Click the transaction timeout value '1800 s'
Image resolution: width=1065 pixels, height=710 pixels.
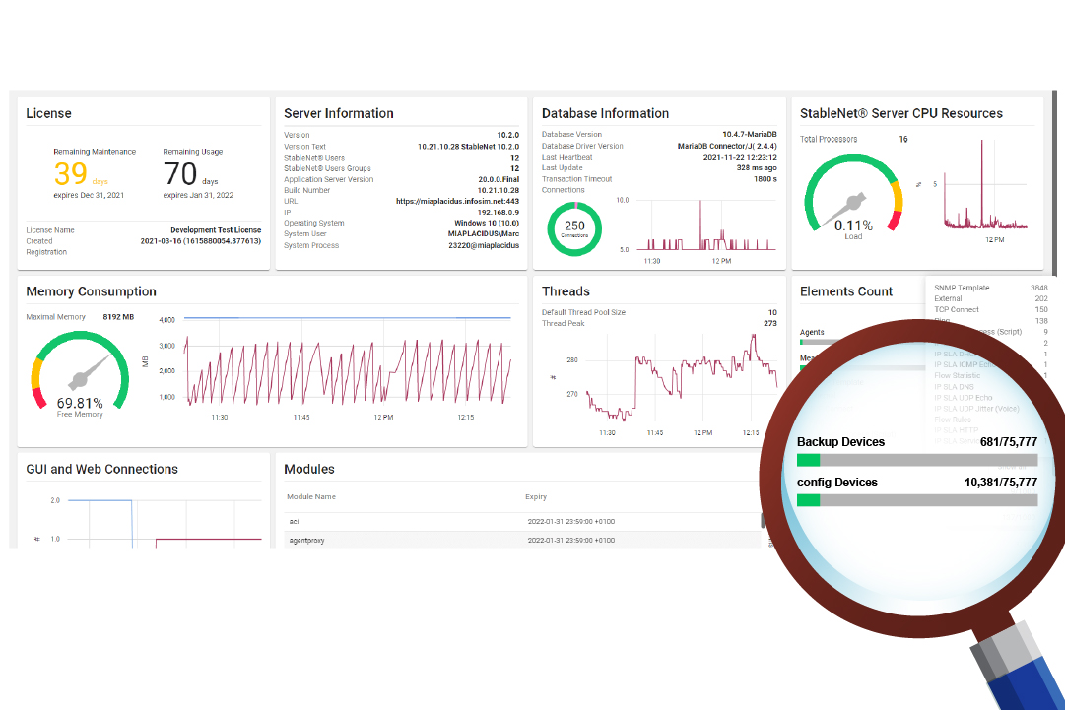765,179
